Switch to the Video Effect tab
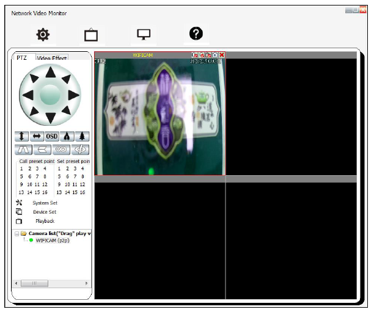The image size is (374, 312). tap(52, 58)
